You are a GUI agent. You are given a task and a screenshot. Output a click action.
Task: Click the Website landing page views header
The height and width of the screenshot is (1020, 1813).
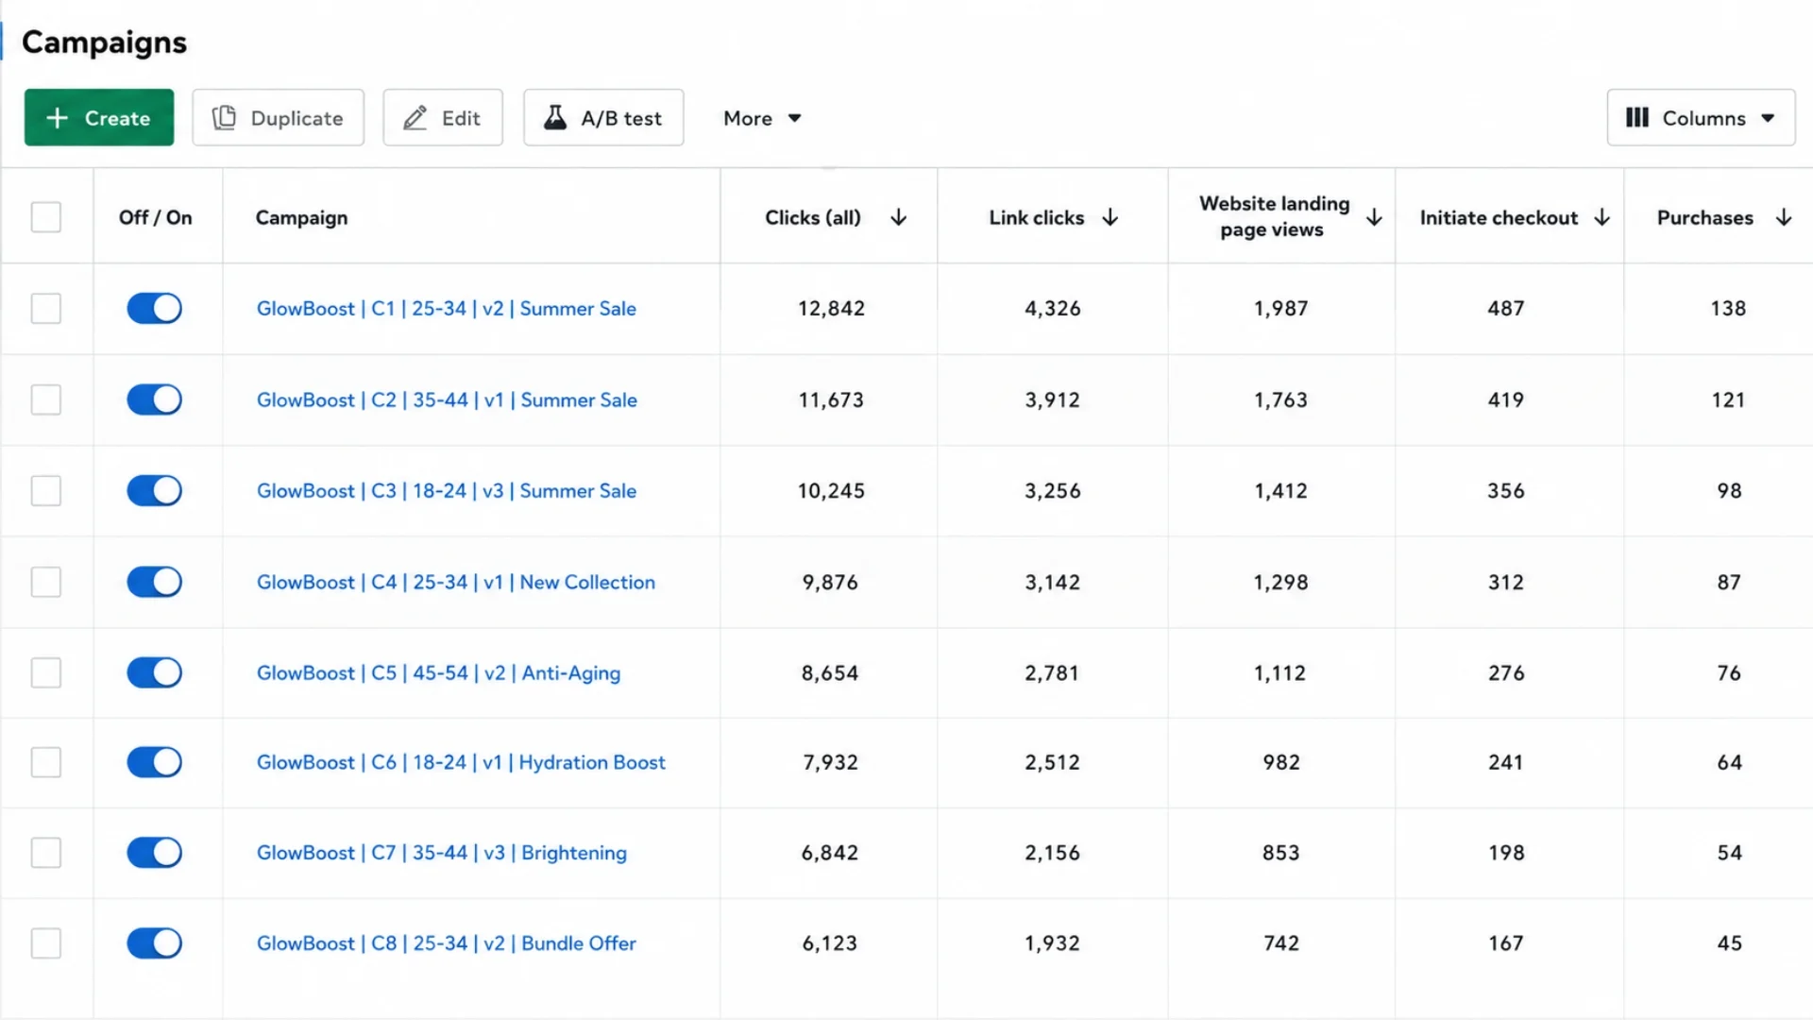tap(1274, 216)
